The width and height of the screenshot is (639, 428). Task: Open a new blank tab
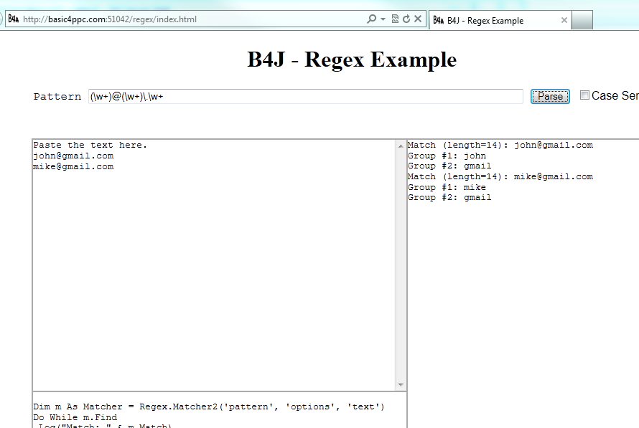click(x=582, y=20)
